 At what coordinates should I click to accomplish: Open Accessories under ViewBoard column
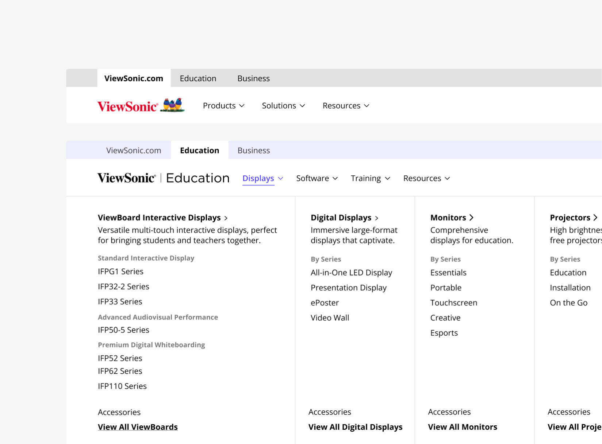(119, 412)
